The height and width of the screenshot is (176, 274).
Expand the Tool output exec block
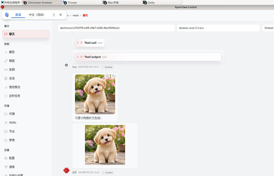[148, 57]
